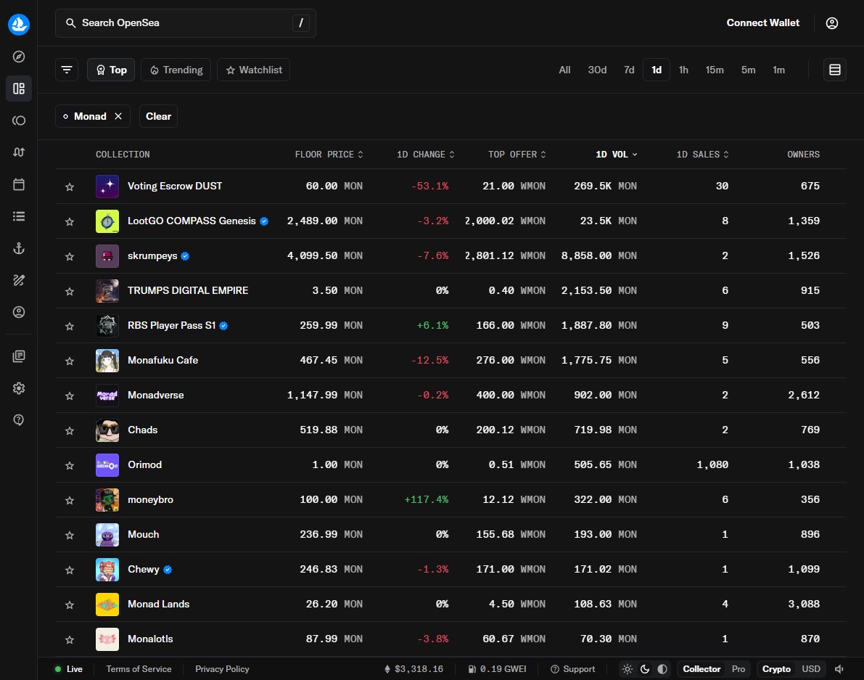Select the 7d time range
This screenshot has width=864, height=680.
click(x=629, y=70)
